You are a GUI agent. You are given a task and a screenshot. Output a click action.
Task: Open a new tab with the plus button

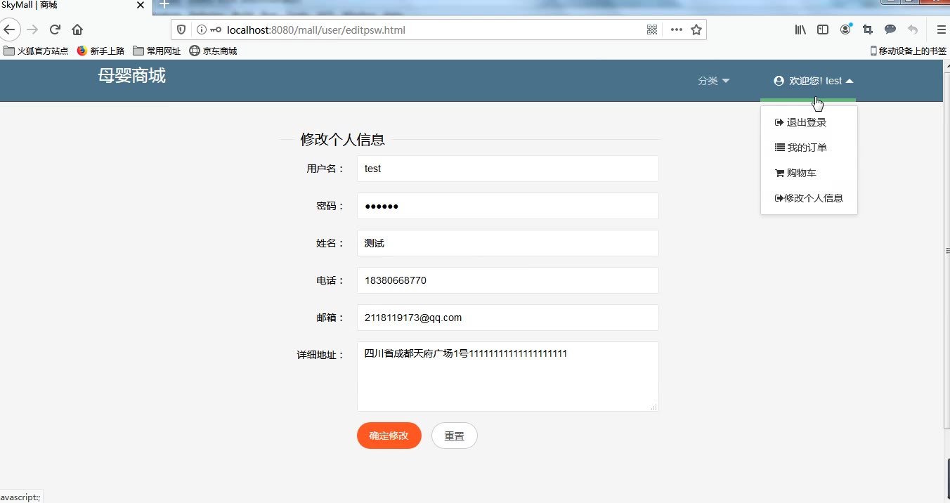(164, 4)
